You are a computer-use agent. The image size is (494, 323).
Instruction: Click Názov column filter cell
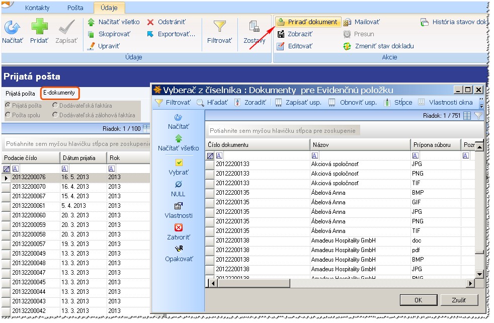point(360,155)
